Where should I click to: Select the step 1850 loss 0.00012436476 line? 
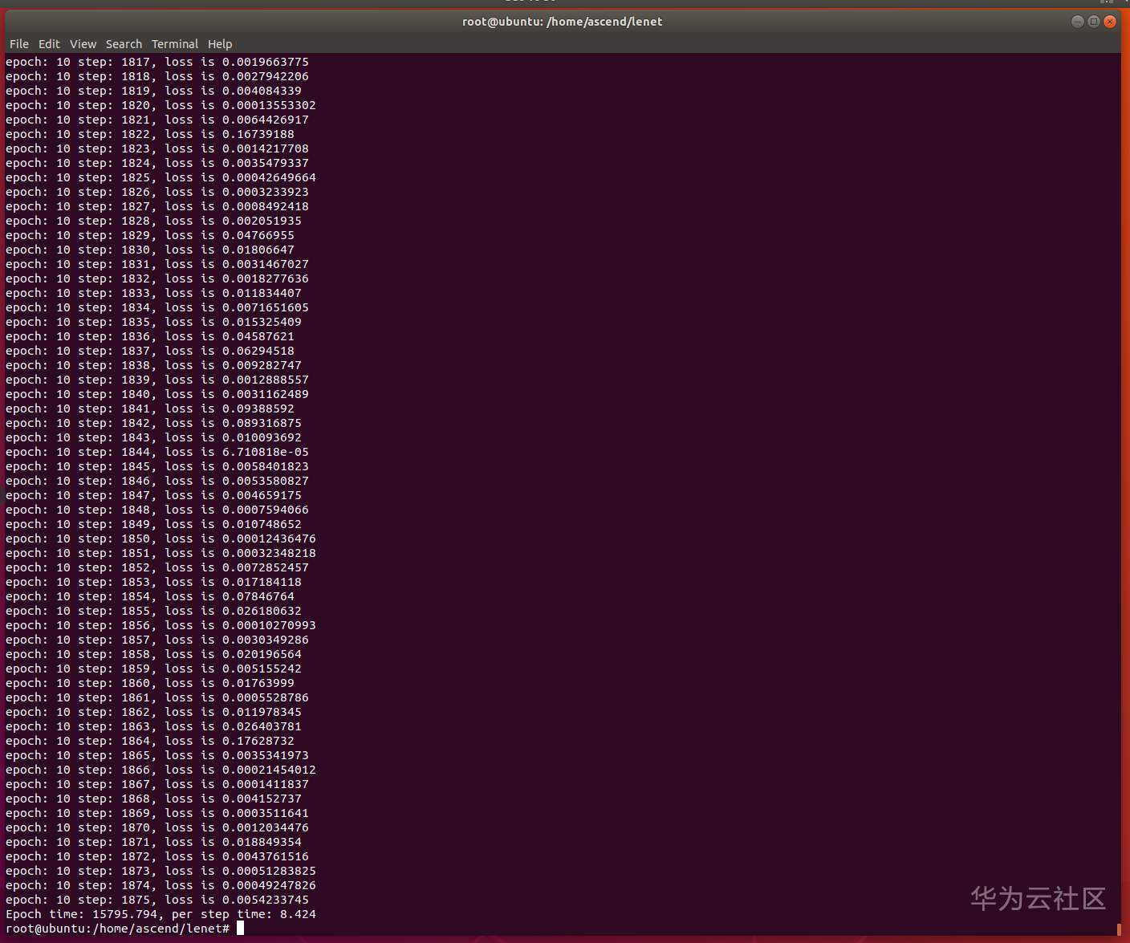click(x=161, y=539)
